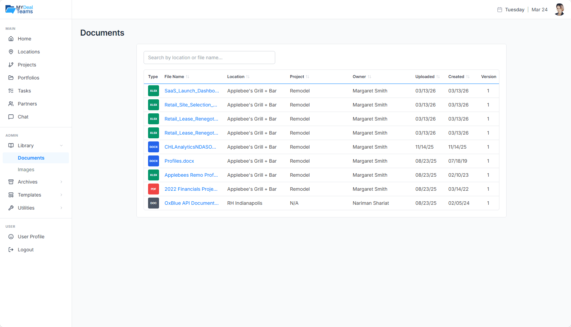Click the search by location or file name field
Image resolution: width=571 pixels, height=327 pixels.
click(x=209, y=58)
